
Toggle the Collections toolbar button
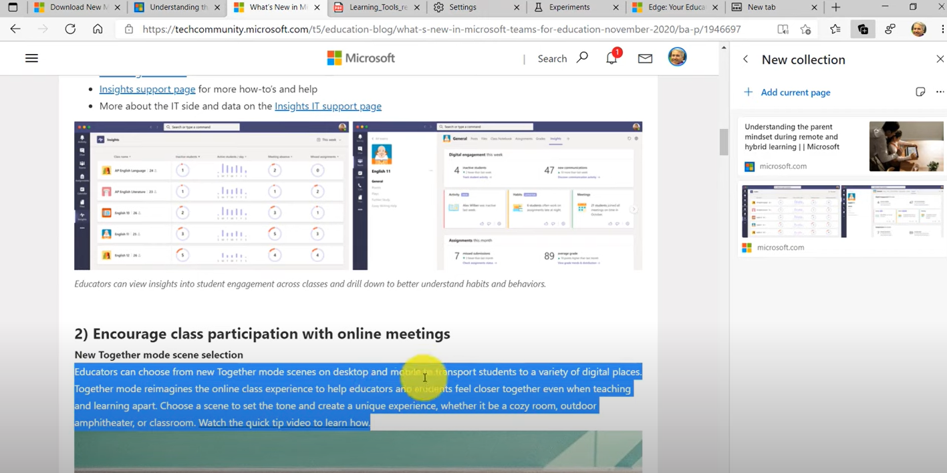[863, 29]
